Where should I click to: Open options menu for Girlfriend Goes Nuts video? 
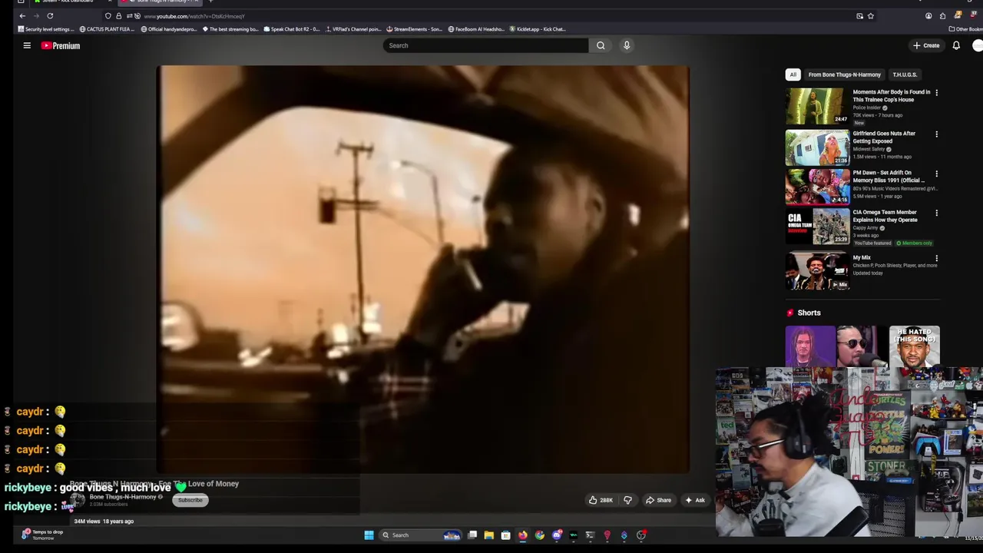936,134
